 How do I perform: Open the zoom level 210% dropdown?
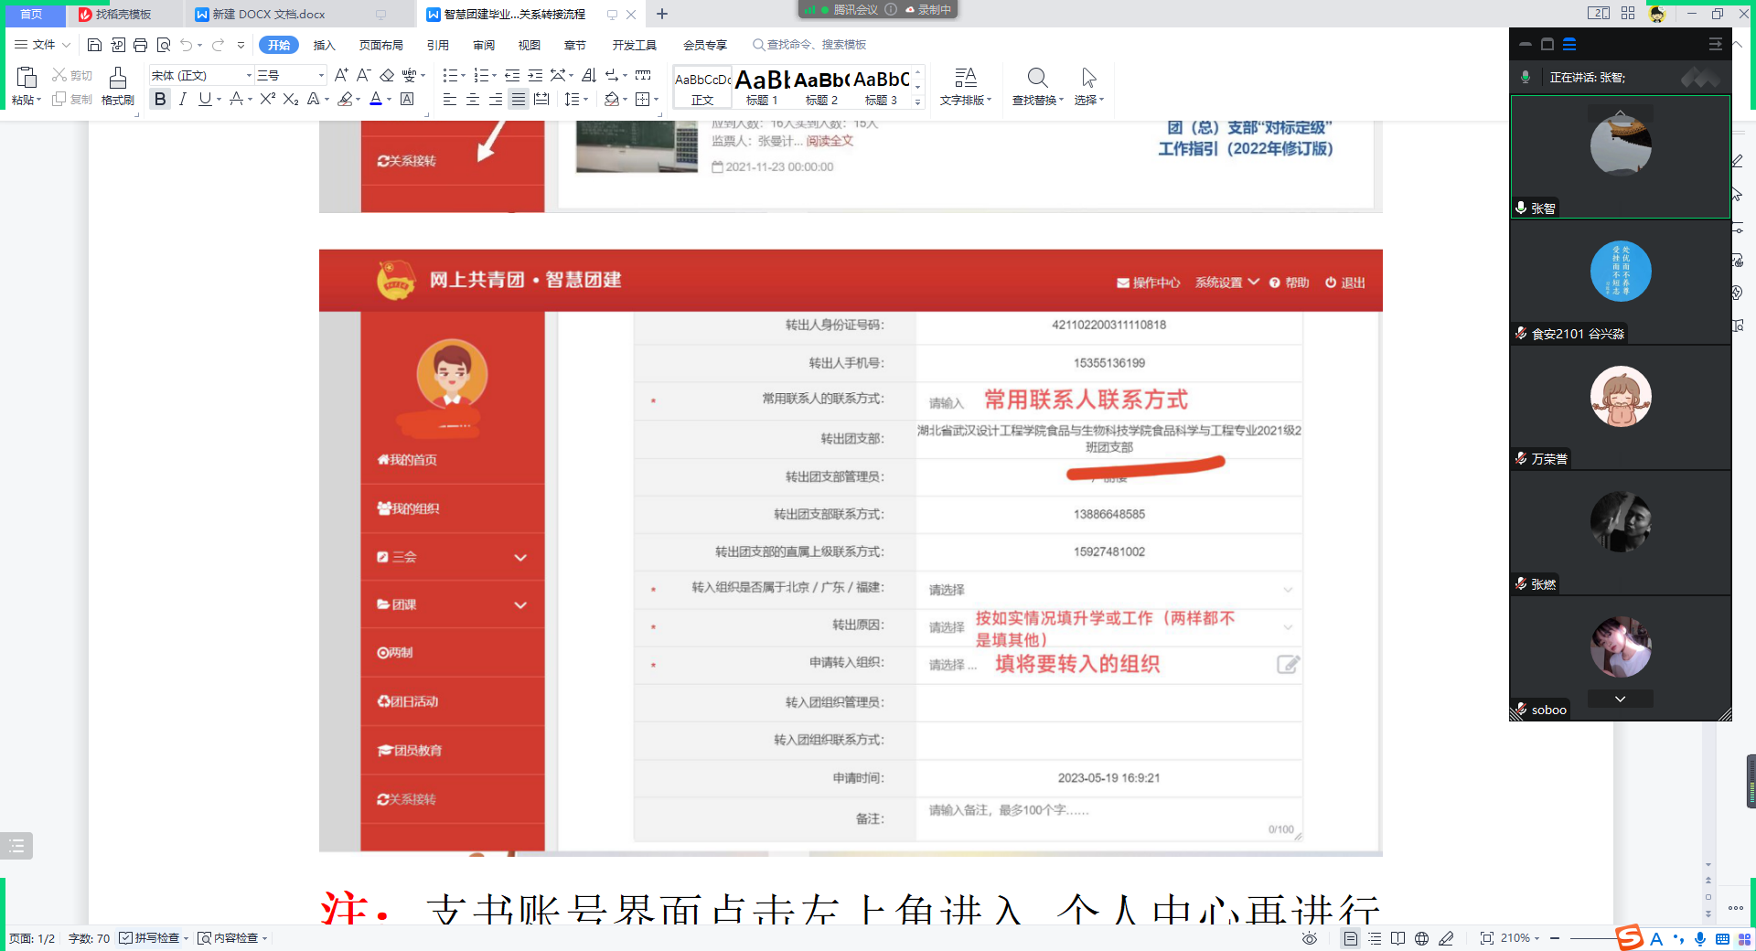(1520, 938)
